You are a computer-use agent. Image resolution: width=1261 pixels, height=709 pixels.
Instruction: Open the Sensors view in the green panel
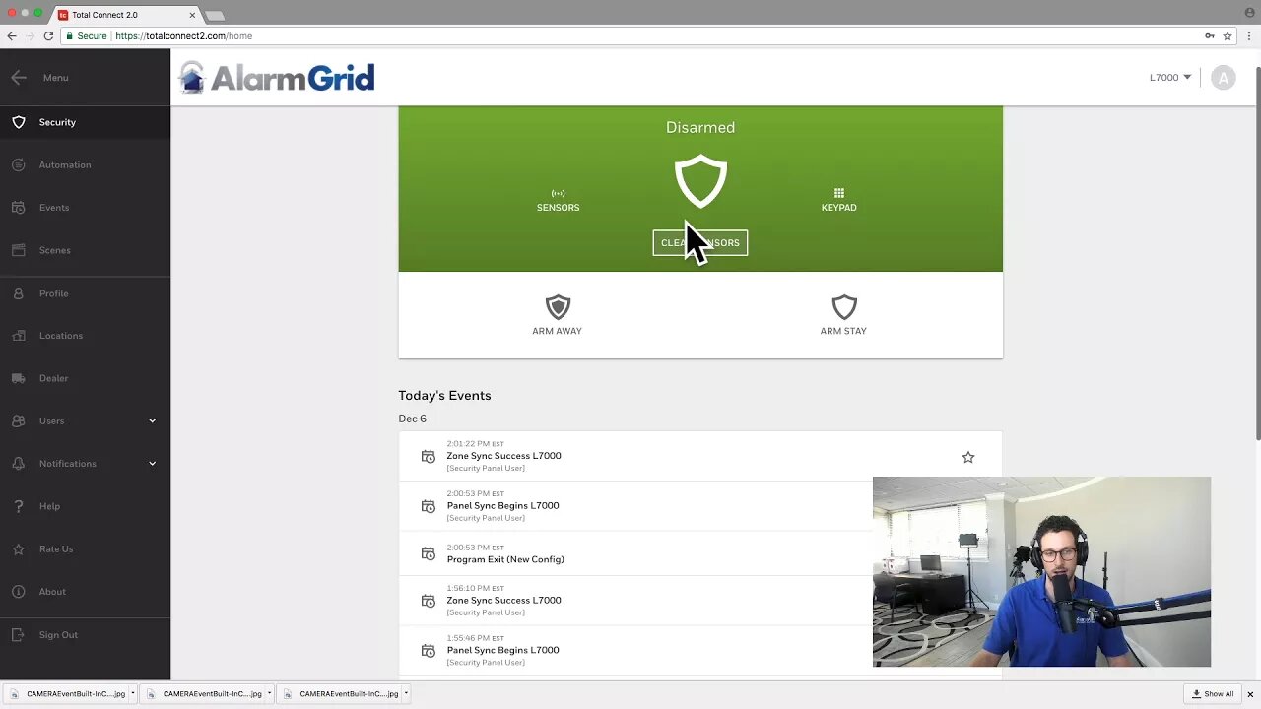(x=558, y=200)
